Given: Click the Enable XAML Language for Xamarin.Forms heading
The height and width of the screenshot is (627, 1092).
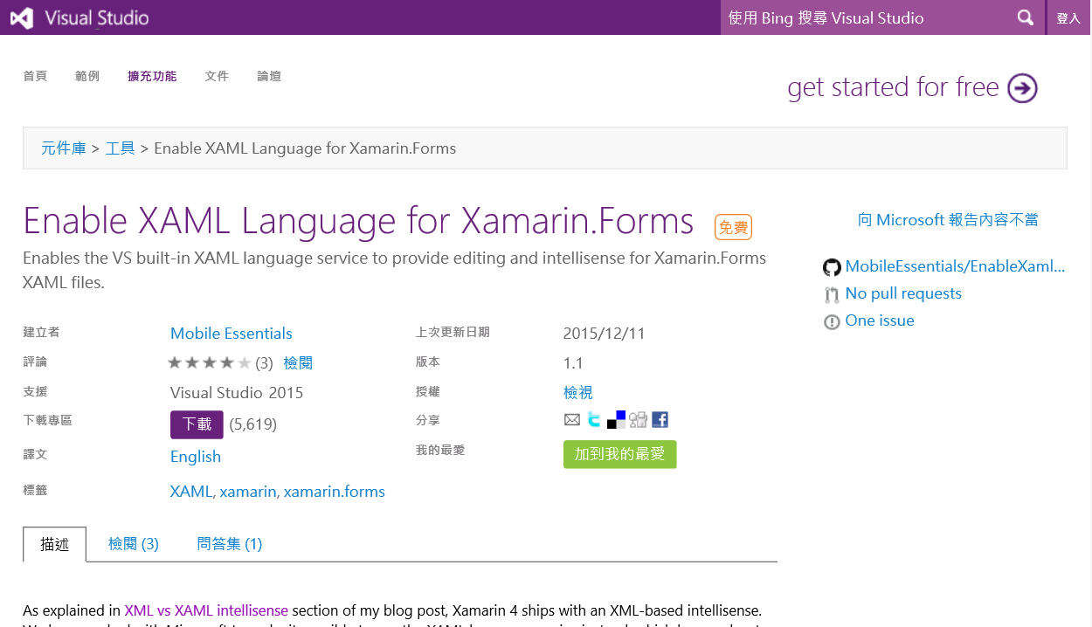Looking at the screenshot, I should click(x=358, y=221).
